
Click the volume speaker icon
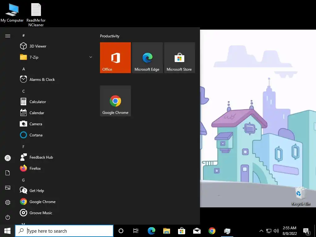[276, 231]
